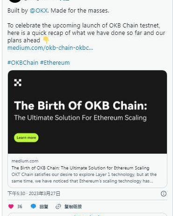Screen dimensions: 173x216
Task: Click the #OKBChain hashtag
Action: coord(23,63)
